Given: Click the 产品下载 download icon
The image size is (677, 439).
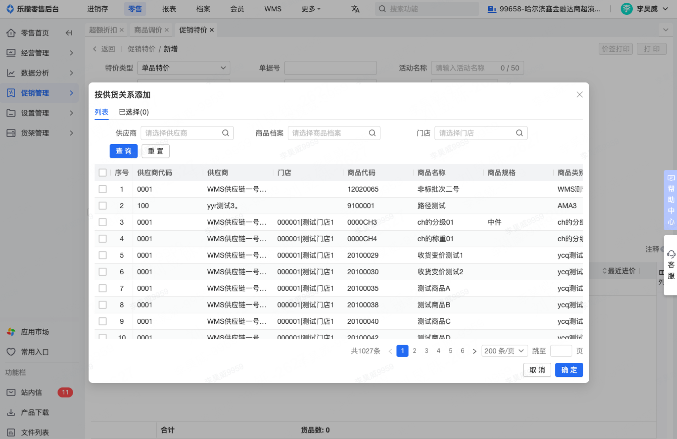Looking at the screenshot, I should (x=11, y=412).
